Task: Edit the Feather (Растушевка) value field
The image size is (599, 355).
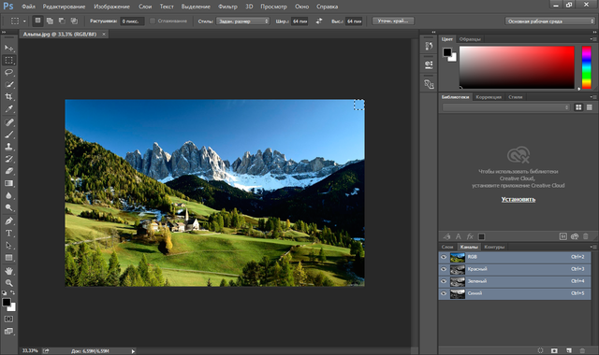Action: coord(132,21)
